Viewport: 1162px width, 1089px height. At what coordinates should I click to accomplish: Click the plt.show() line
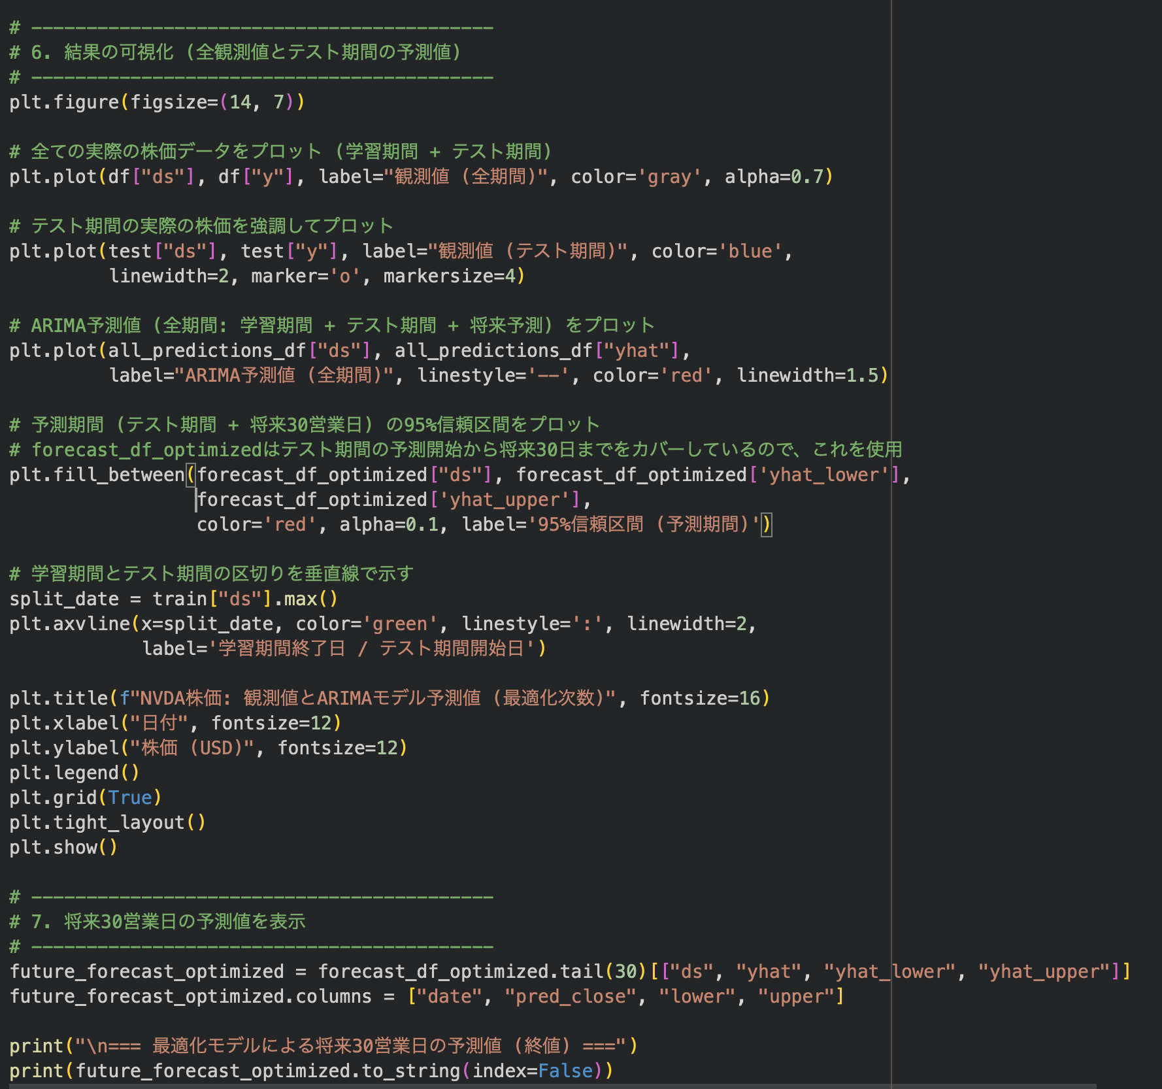pos(63,847)
